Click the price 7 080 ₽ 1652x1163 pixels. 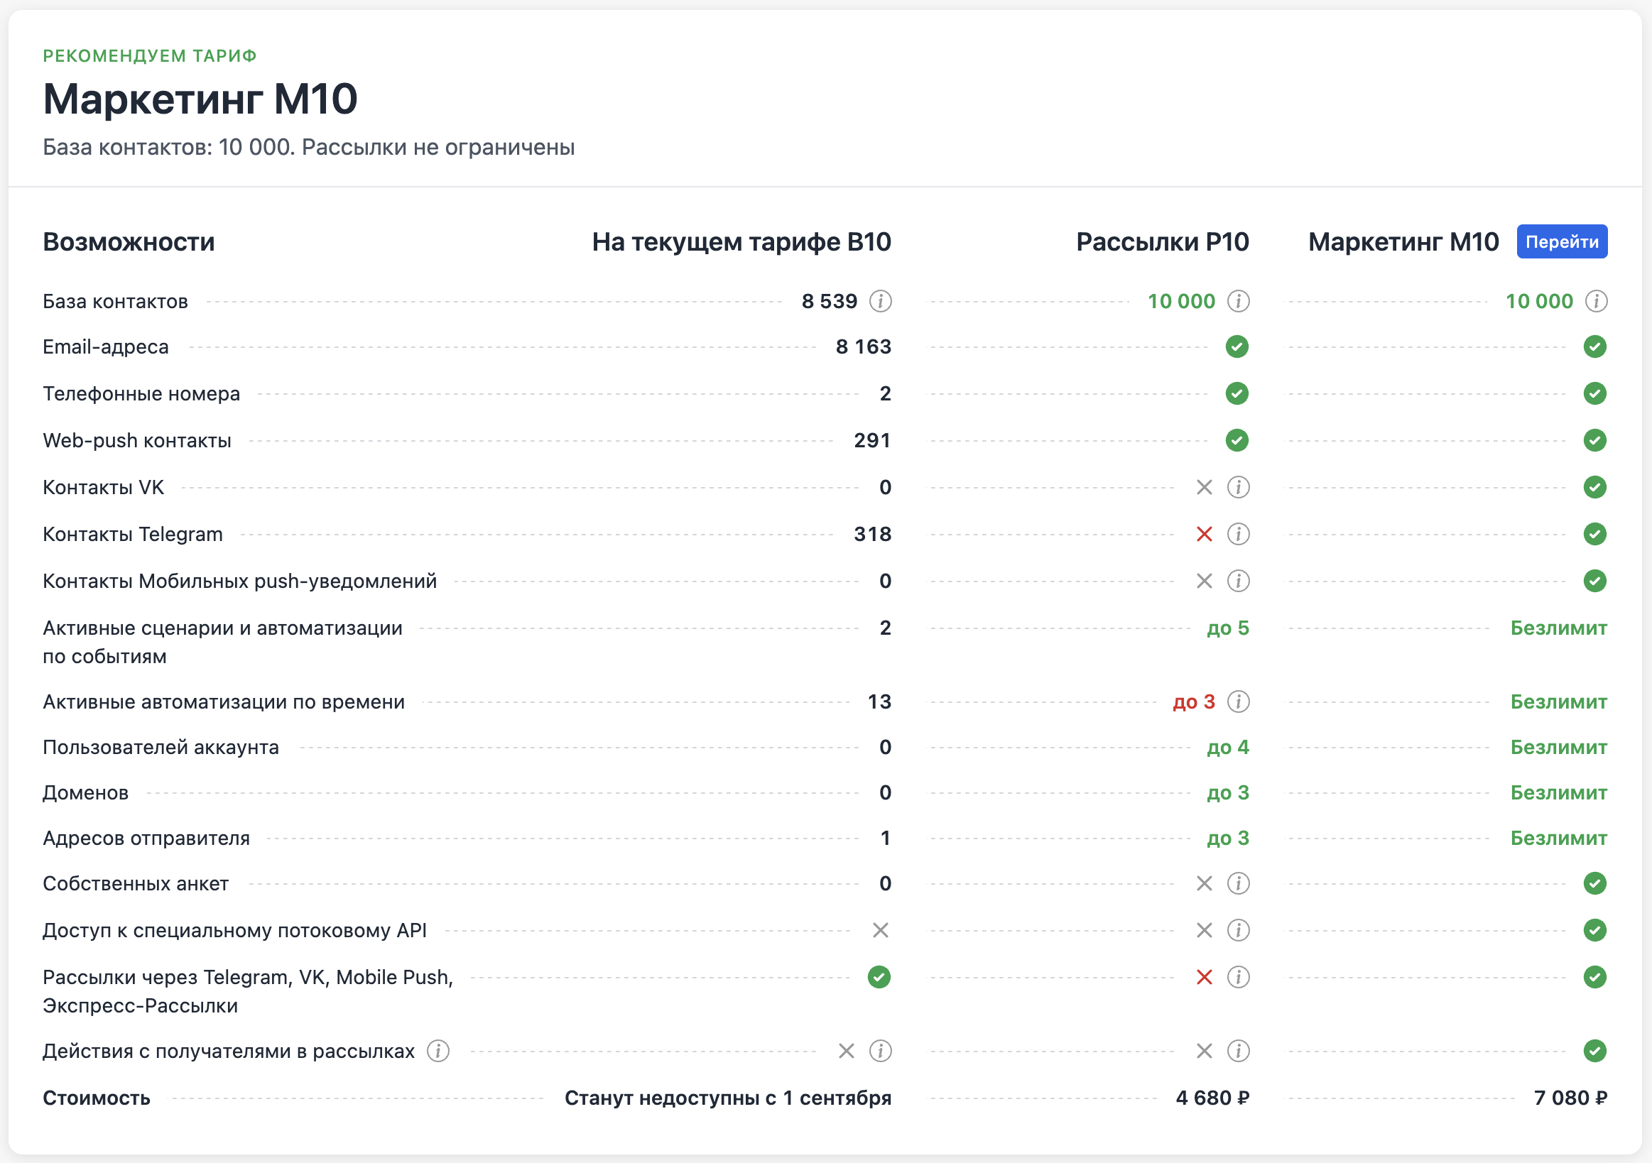point(1570,1098)
